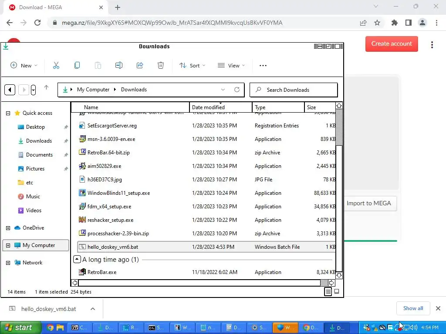Click the Back arrow in Explorer
Screen dimensions: 446x334
pyautogui.click(x=10, y=90)
